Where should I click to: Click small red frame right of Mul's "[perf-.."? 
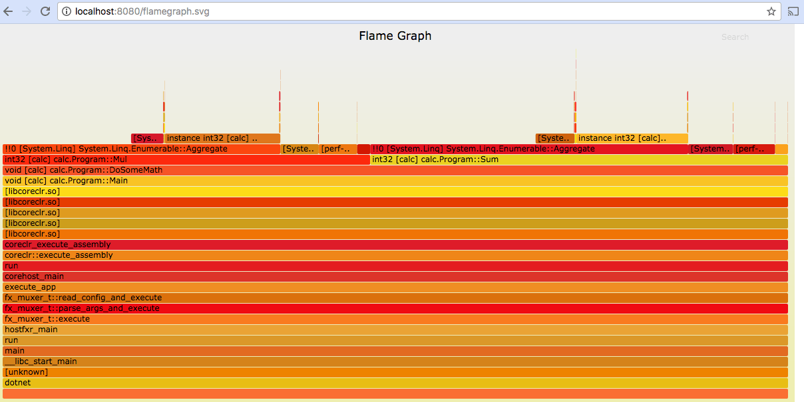coord(363,149)
